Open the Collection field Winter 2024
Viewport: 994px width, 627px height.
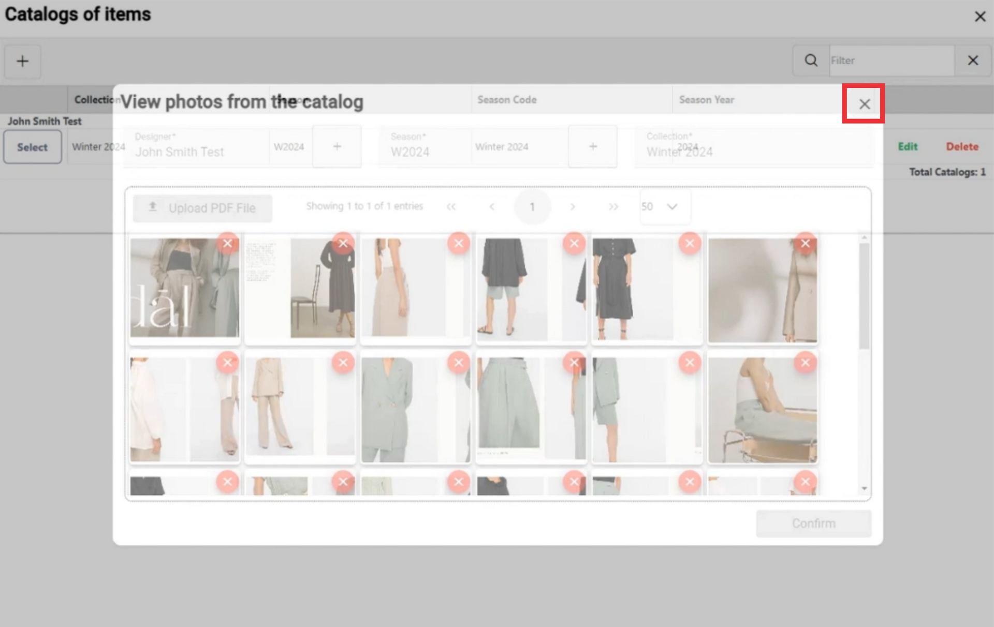[754, 147]
